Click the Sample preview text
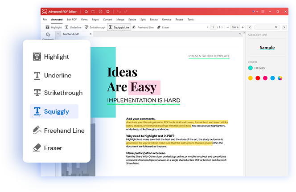The width and height of the screenshot is (296, 192). 267,48
